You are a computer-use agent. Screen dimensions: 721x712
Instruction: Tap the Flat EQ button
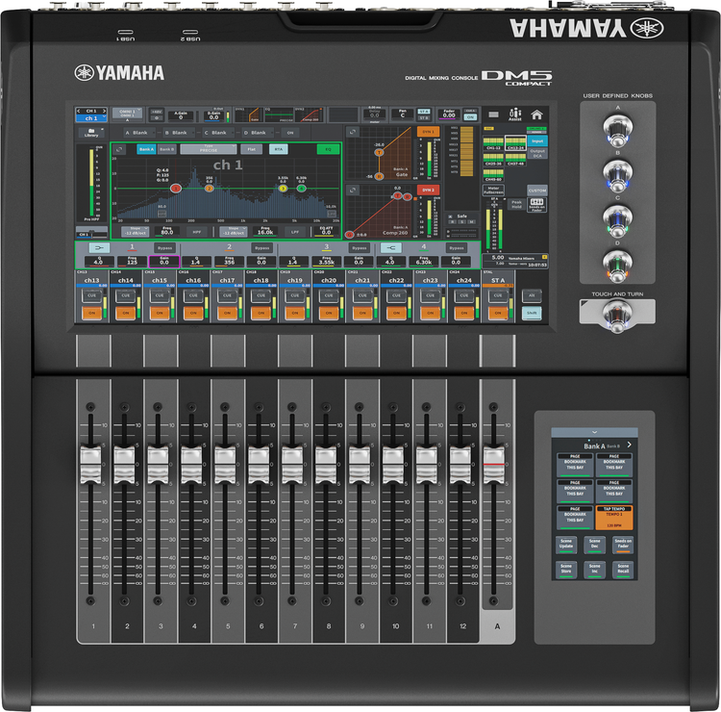click(252, 149)
